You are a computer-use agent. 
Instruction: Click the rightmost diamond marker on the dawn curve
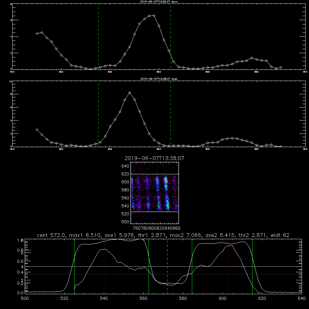[x=281, y=68]
